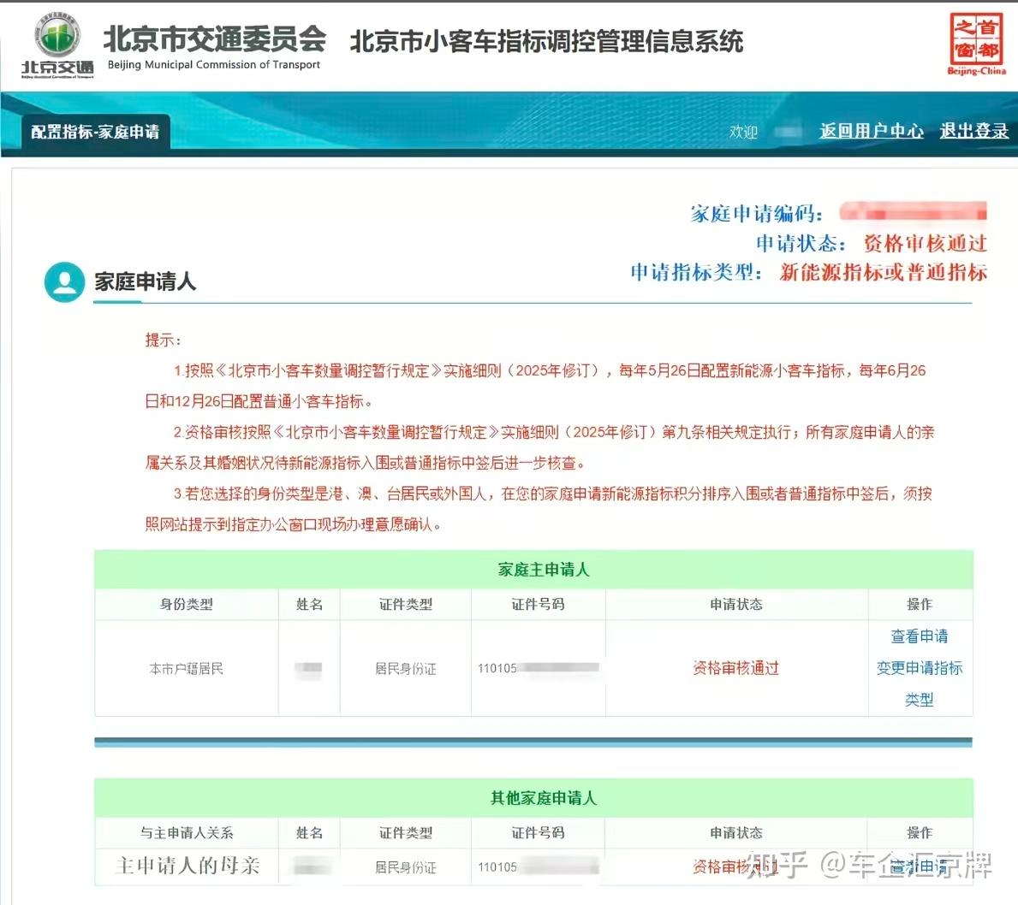Click the mother's 110105 ID number

click(x=539, y=867)
